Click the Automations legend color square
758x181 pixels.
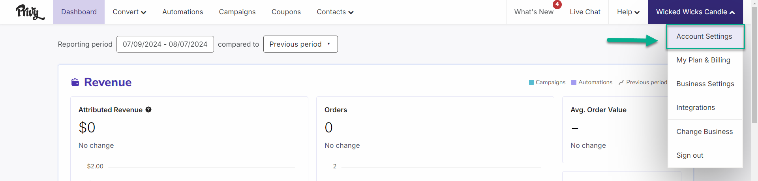pos(574,82)
